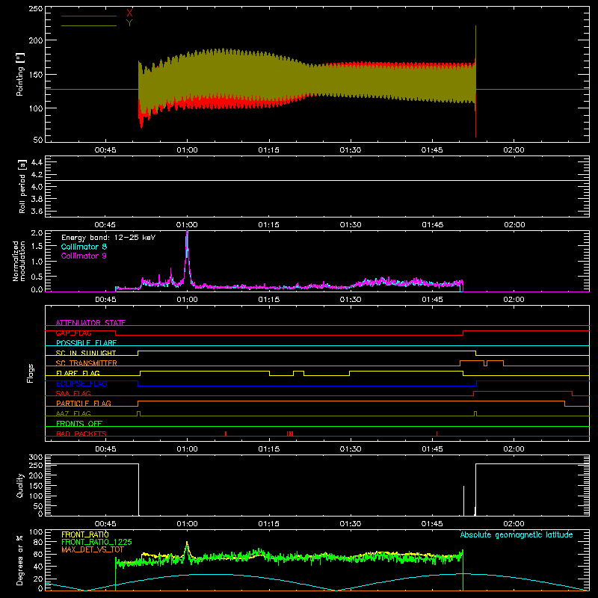
Task: Click the 'FLARE_FLAG' label
Action: pyautogui.click(x=78, y=373)
